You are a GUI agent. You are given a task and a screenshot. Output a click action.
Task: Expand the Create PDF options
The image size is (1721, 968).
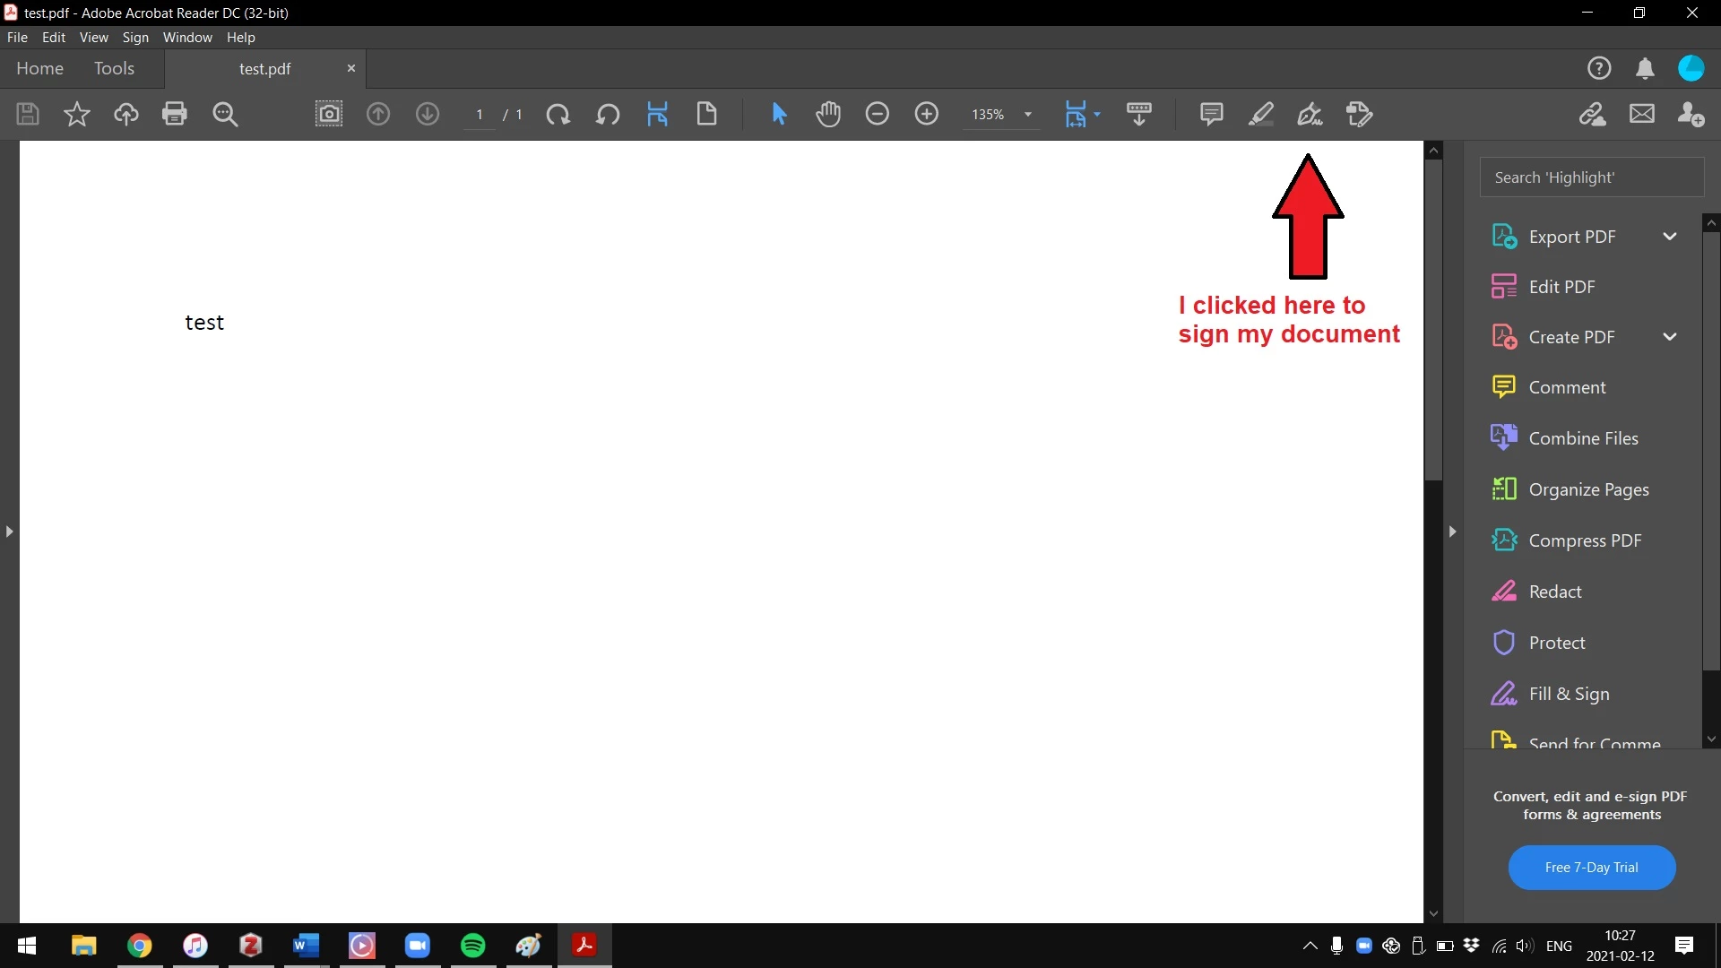click(1669, 337)
